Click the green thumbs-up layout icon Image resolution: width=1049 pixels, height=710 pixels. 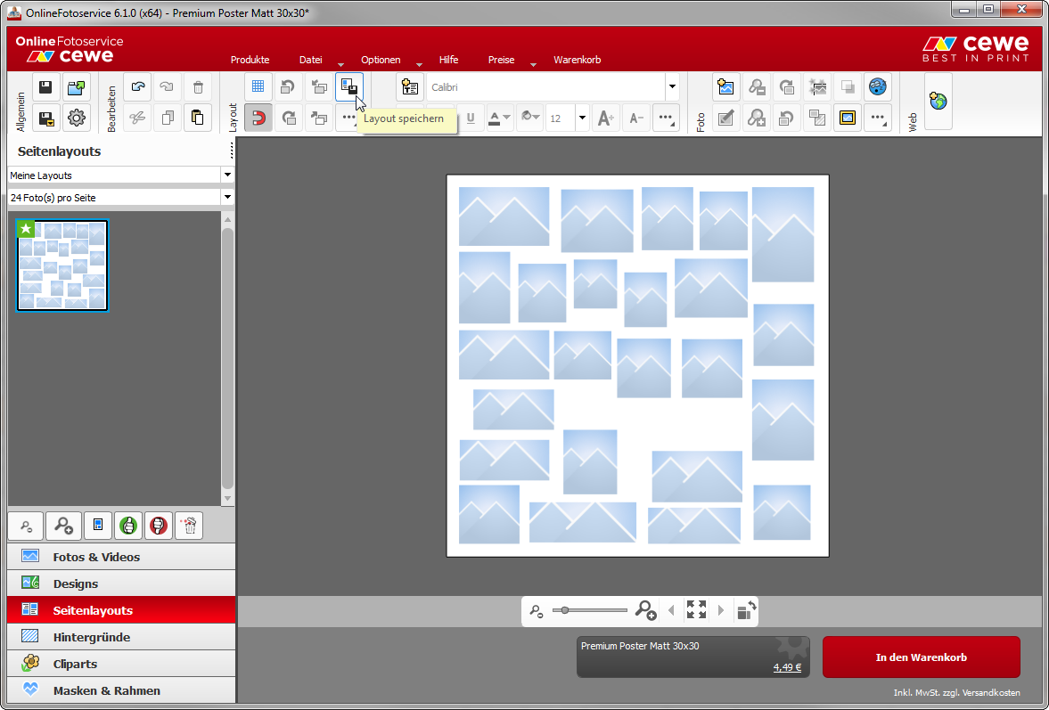128,526
